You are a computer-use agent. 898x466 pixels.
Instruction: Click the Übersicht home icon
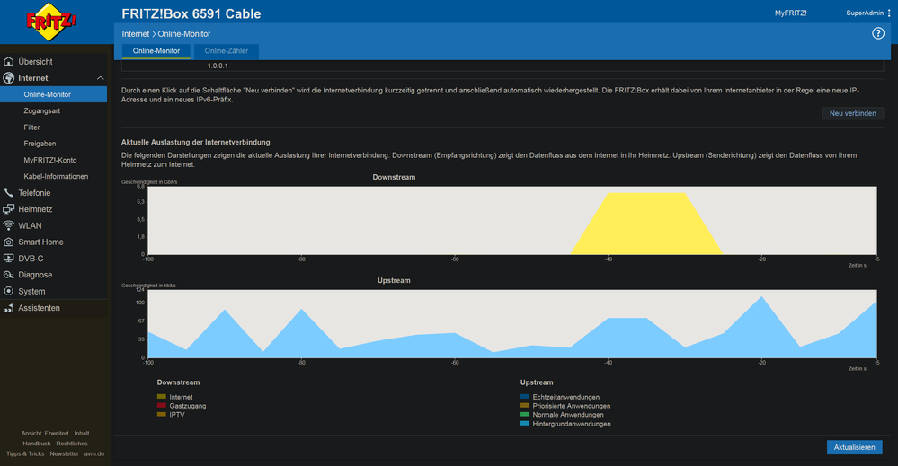(x=9, y=62)
